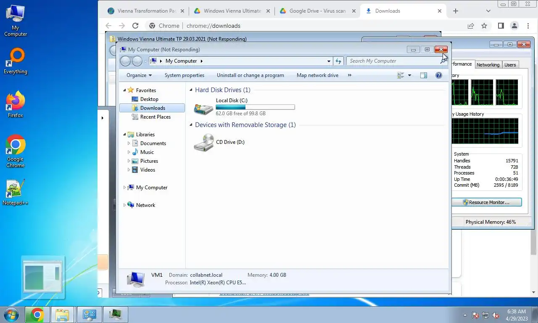The image size is (538, 323).
Task: Open Chrome tab search dropdown arrow
Action: pyautogui.click(x=488, y=11)
